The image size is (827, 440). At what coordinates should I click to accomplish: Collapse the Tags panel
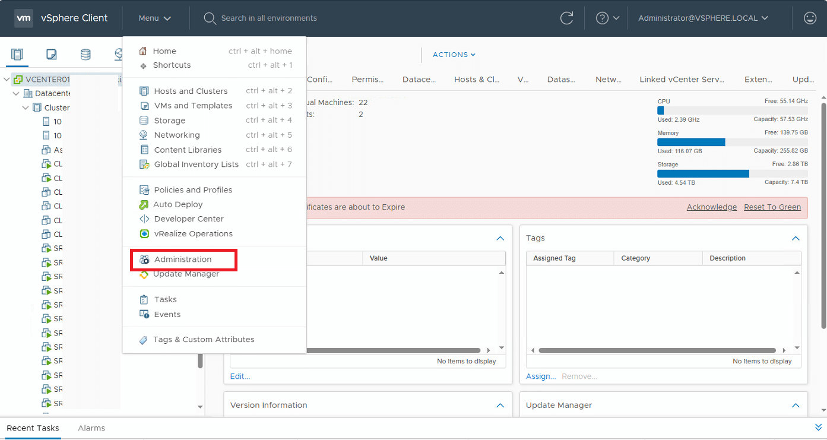[796, 238]
